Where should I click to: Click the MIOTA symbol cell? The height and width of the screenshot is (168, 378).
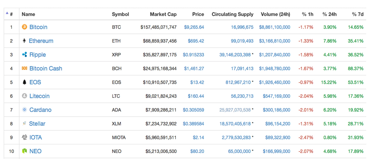(119, 138)
